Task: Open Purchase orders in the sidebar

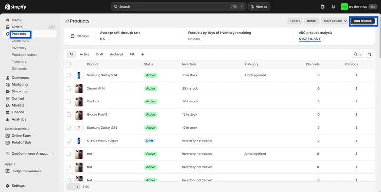Action: coord(25,55)
